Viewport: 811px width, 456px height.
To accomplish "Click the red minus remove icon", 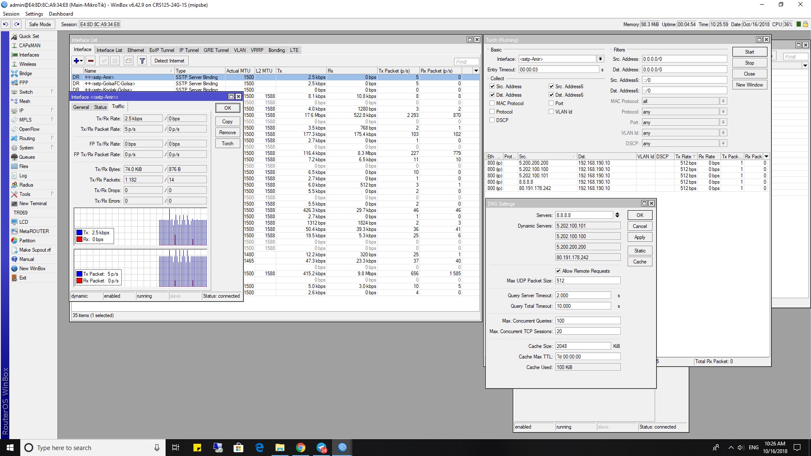I will pyautogui.click(x=91, y=61).
